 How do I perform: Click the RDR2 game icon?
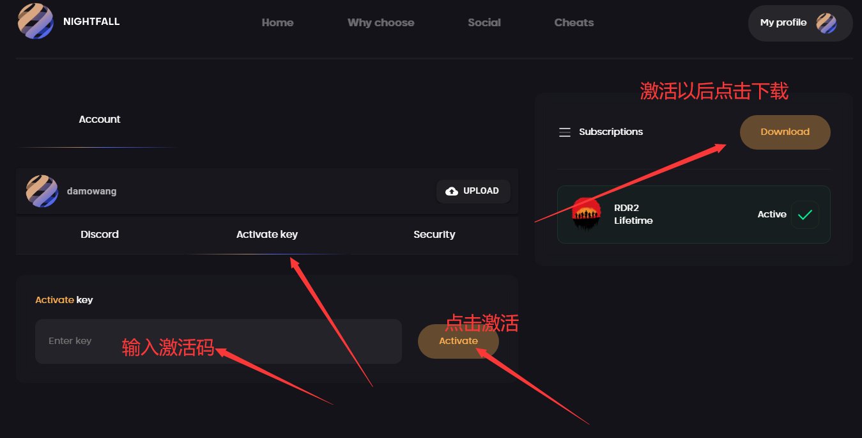[x=586, y=214]
